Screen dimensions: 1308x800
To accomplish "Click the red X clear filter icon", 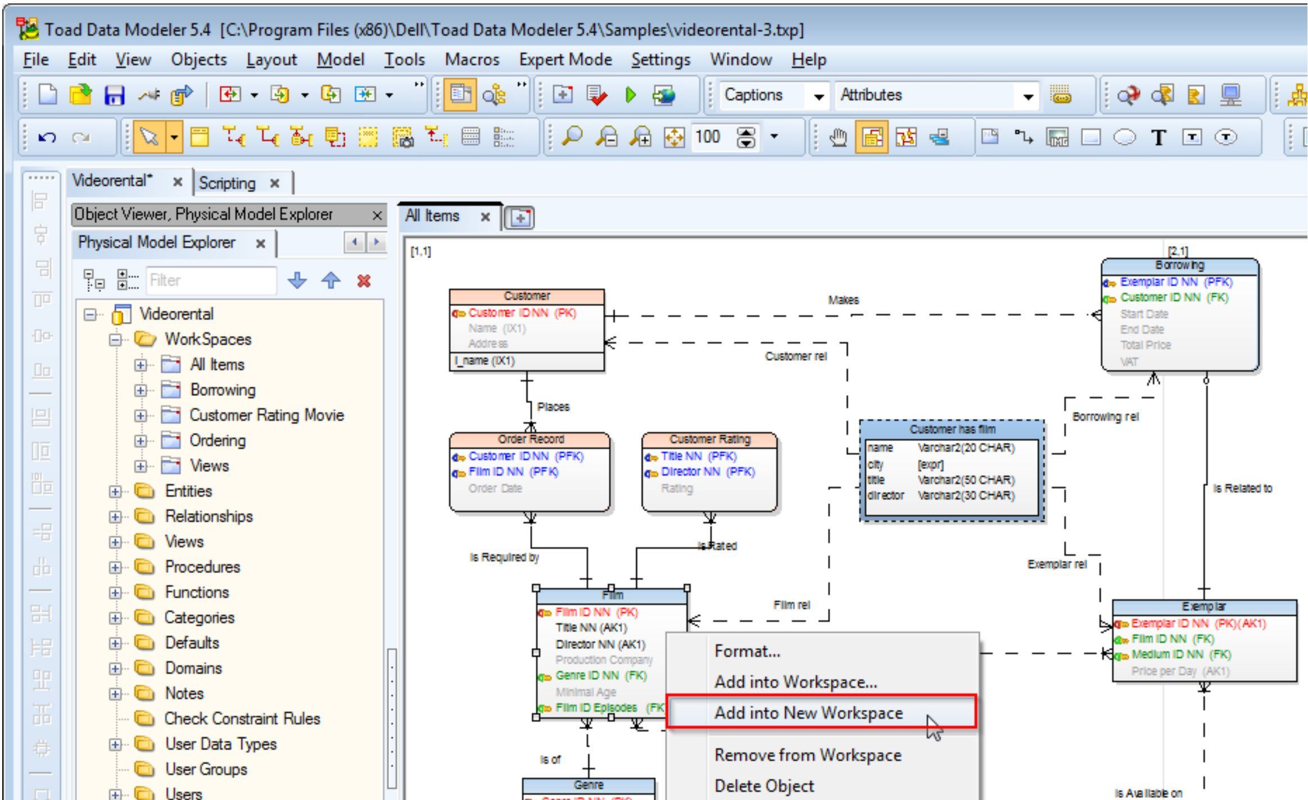I will coord(364,280).
